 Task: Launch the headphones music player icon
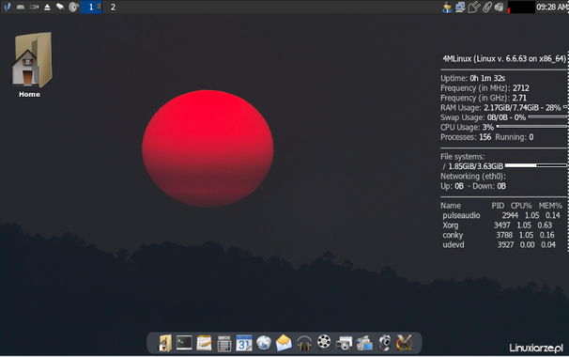click(304, 343)
